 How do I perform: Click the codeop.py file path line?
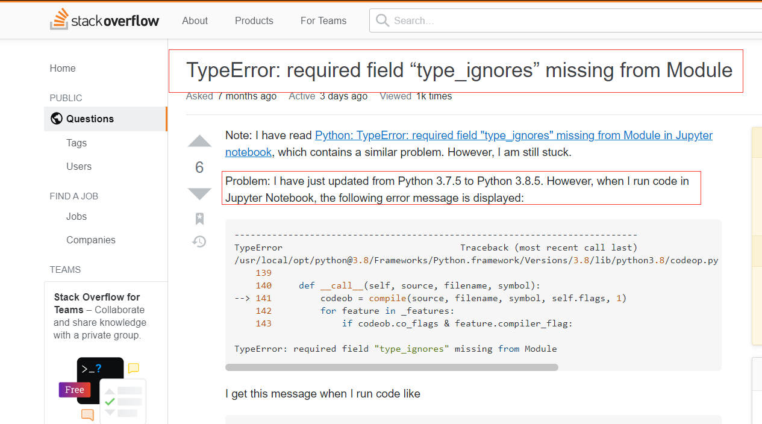[476, 261]
